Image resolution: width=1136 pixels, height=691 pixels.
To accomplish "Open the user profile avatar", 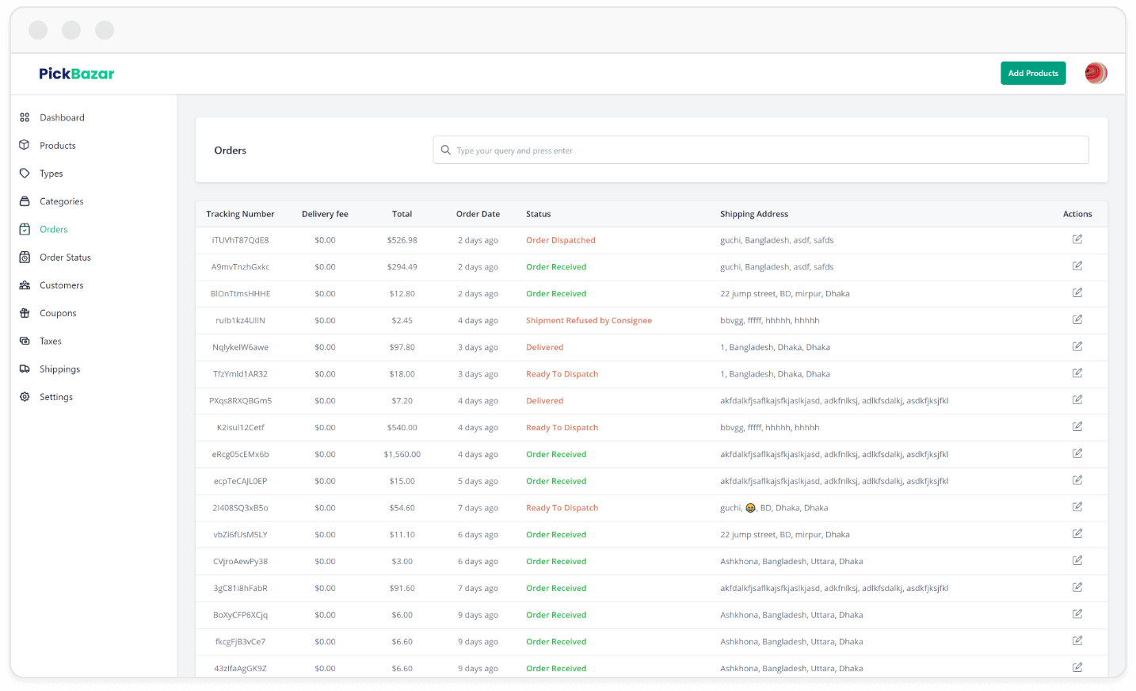I will pos(1096,73).
